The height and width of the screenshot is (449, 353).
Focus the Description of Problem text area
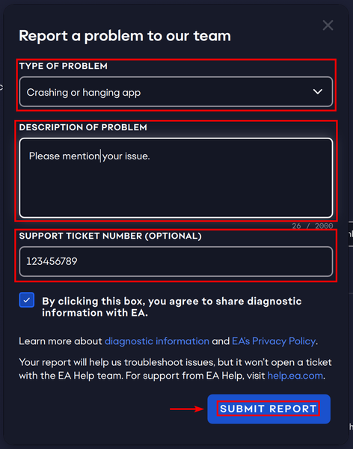(176, 178)
